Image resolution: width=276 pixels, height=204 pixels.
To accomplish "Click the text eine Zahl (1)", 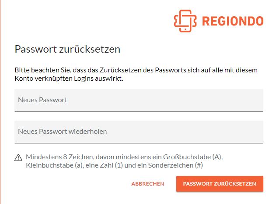I will pos(104,165).
